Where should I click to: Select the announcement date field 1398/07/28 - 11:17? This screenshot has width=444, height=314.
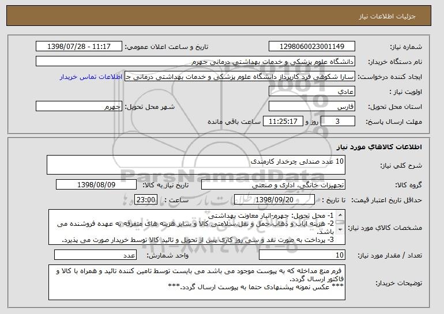pos(79,47)
